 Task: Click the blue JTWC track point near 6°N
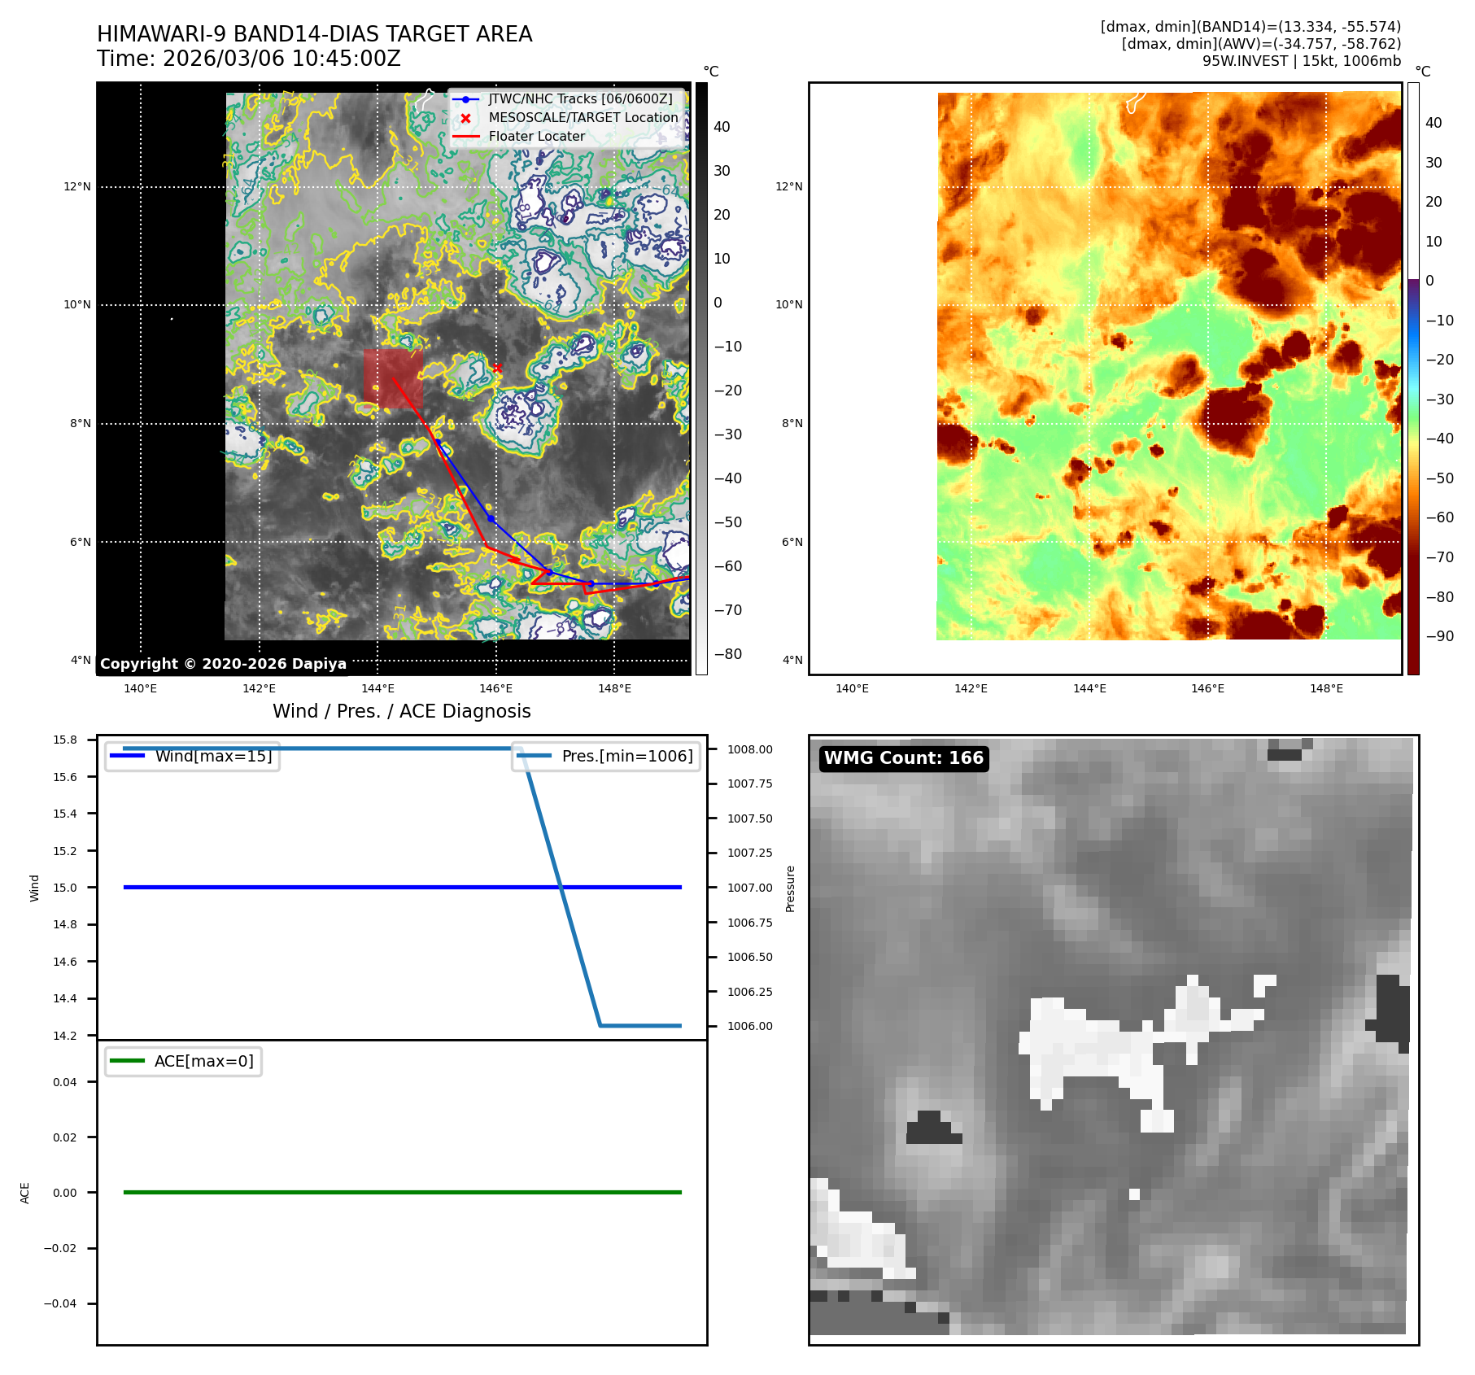point(491,518)
